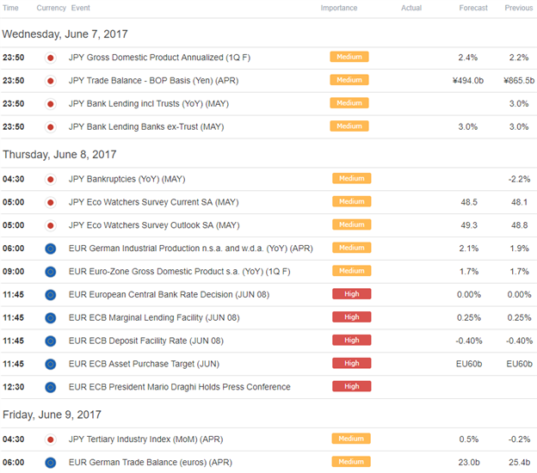537x473 pixels.
Task: Open JPY Trade Balance - BOP Basis event
Action: (153, 81)
